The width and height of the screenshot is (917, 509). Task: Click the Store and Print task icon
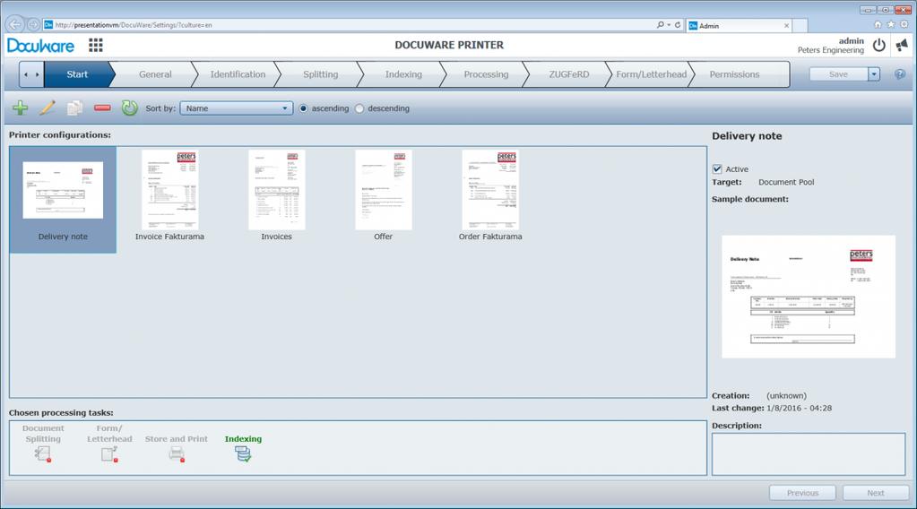tap(177, 453)
